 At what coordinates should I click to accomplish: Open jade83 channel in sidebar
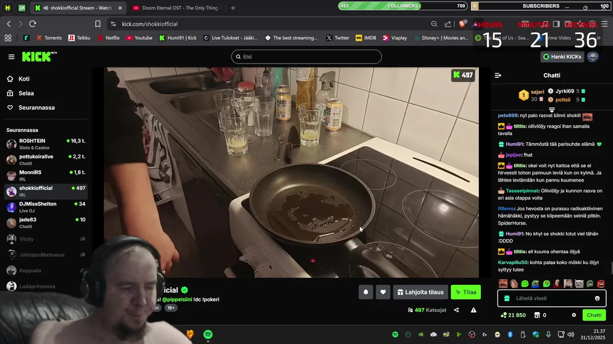(46, 223)
